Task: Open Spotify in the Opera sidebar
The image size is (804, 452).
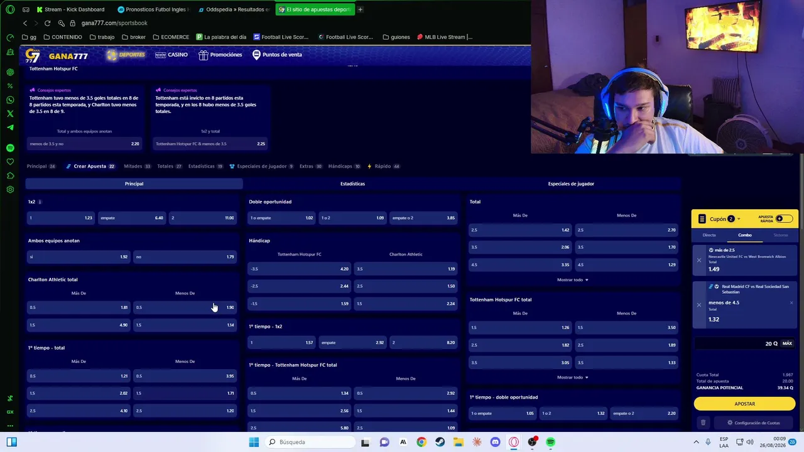Action: click(x=10, y=148)
